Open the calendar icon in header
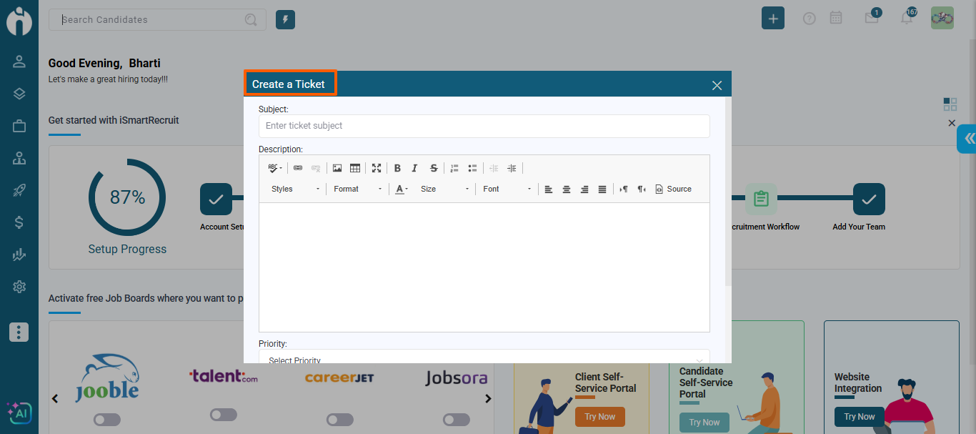The width and height of the screenshot is (976, 434). [836, 18]
